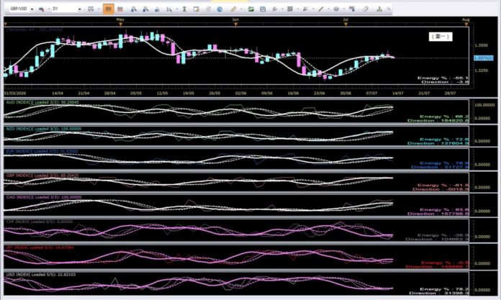Expand the pin tool dropdown arrow

[282, 9]
